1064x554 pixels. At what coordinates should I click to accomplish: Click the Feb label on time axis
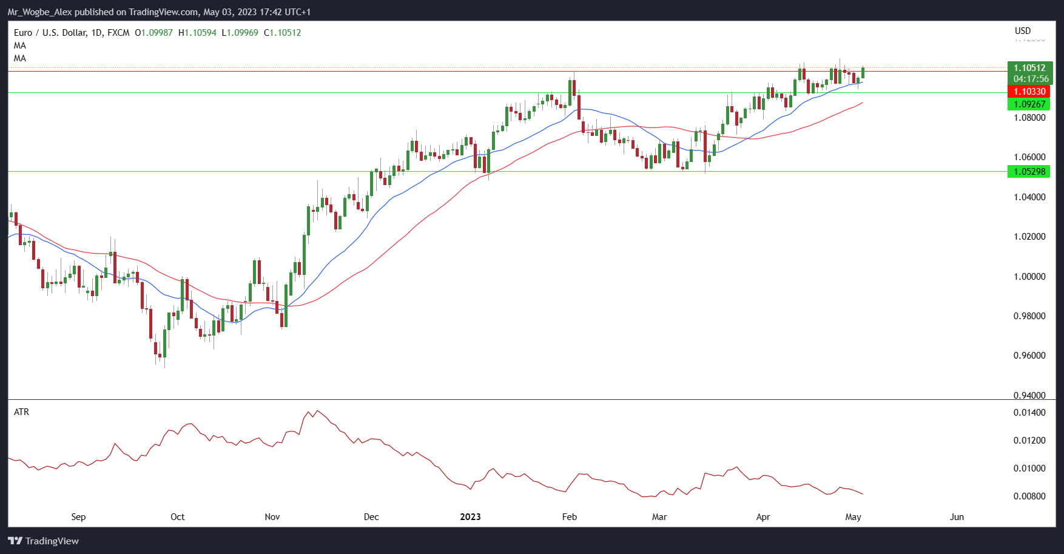click(x=570, y=517)
